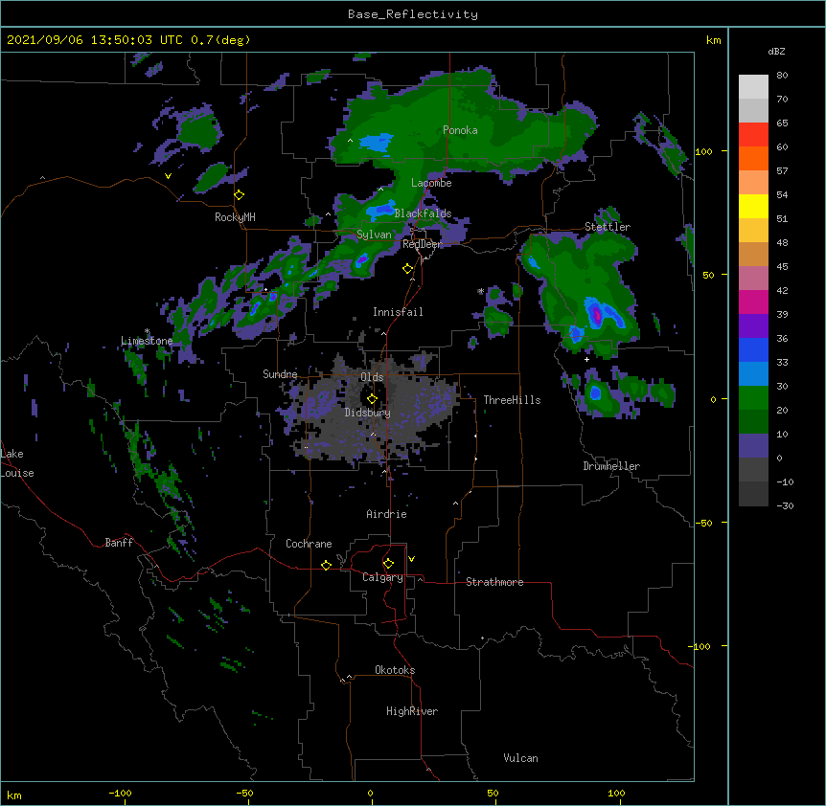Click the magenta storm core south of Stettler
This screenshot has height=806, width=826.
(597, 315)
